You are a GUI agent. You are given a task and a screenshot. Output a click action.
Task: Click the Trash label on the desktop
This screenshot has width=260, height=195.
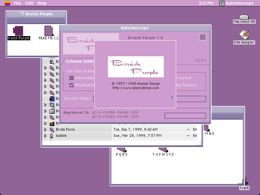(x=244, y=188)
